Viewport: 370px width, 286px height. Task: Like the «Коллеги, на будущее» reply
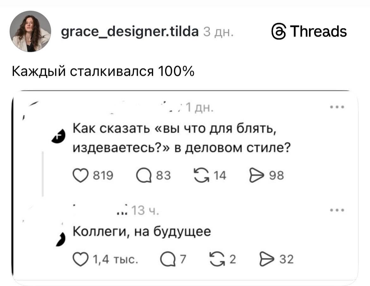coord(81,259)
